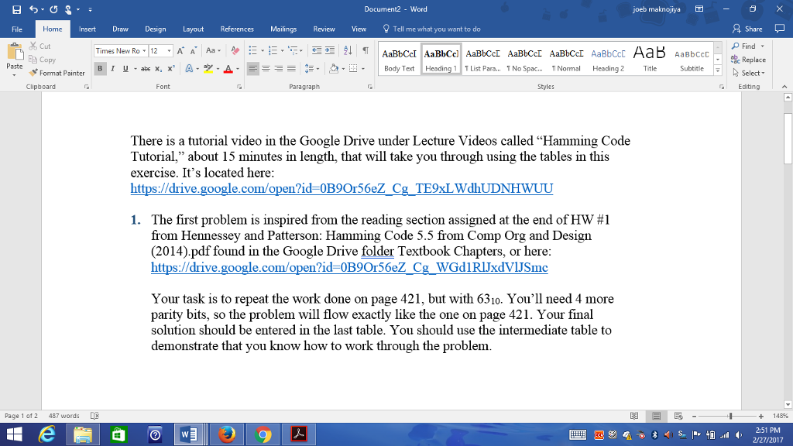The width and height of the screenshot is (793, 446).
Task: Open the References tab
Action: pos(238,29)
